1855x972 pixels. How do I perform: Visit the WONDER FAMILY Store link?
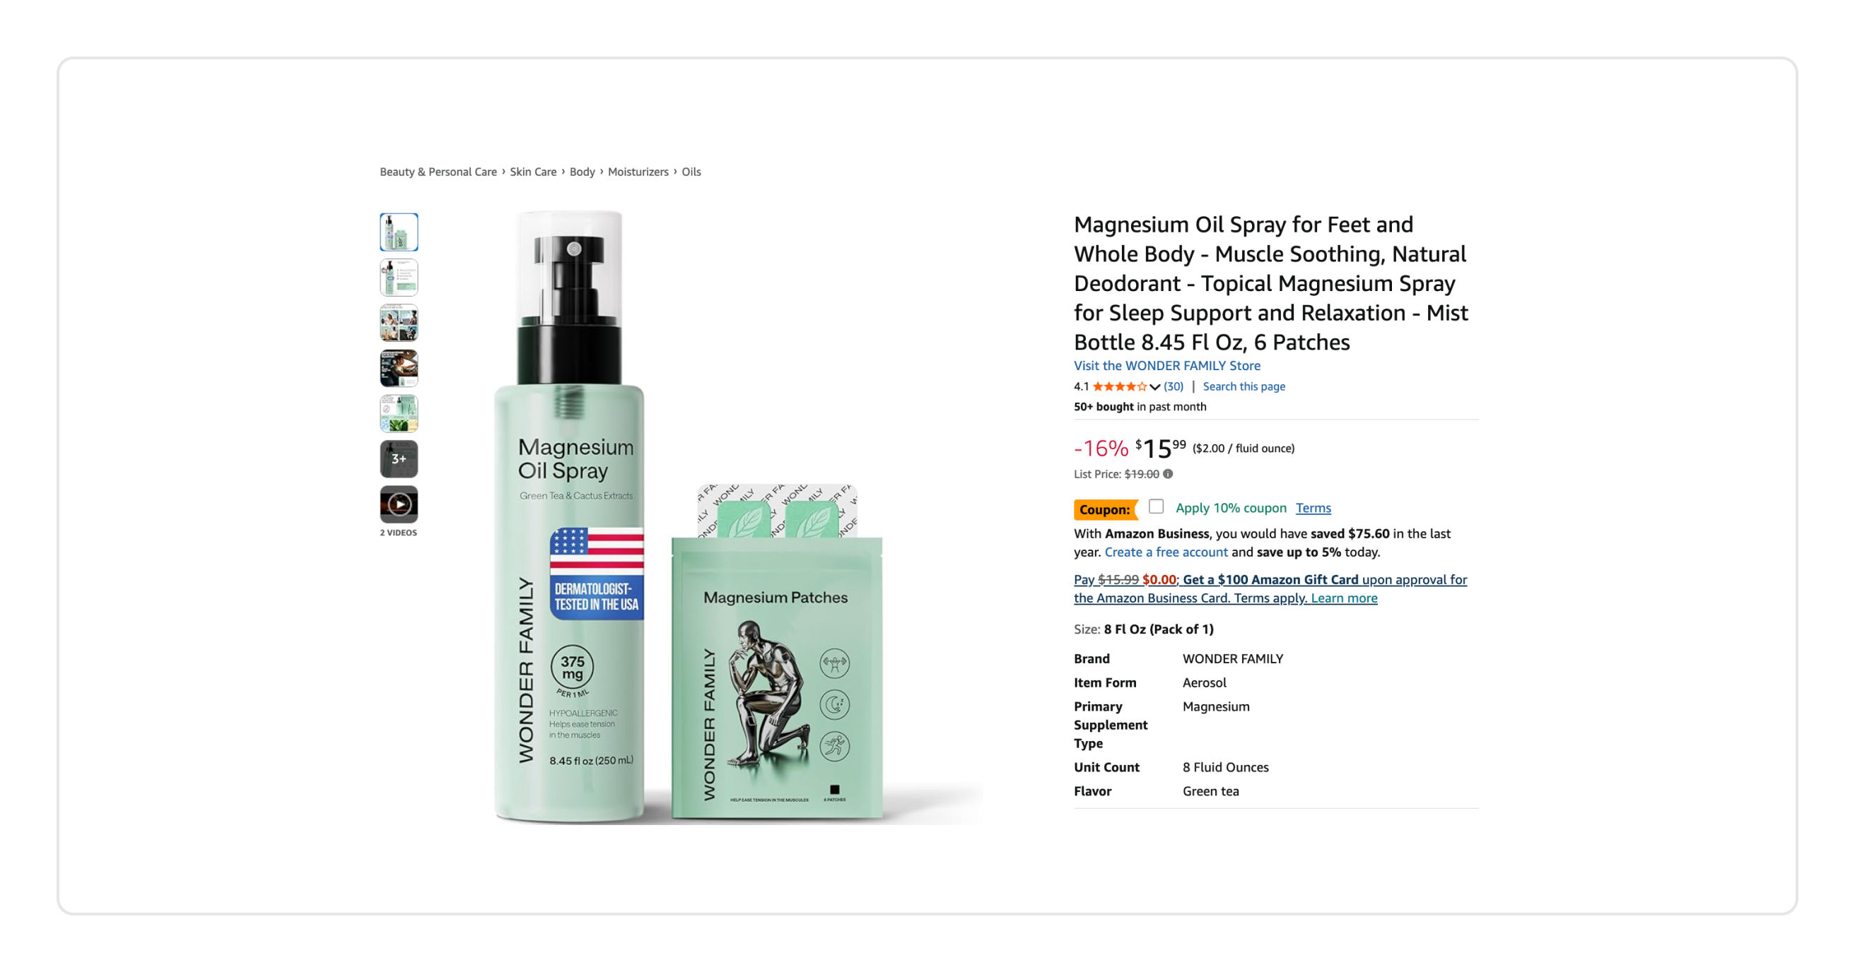[x=1166, y=365]
